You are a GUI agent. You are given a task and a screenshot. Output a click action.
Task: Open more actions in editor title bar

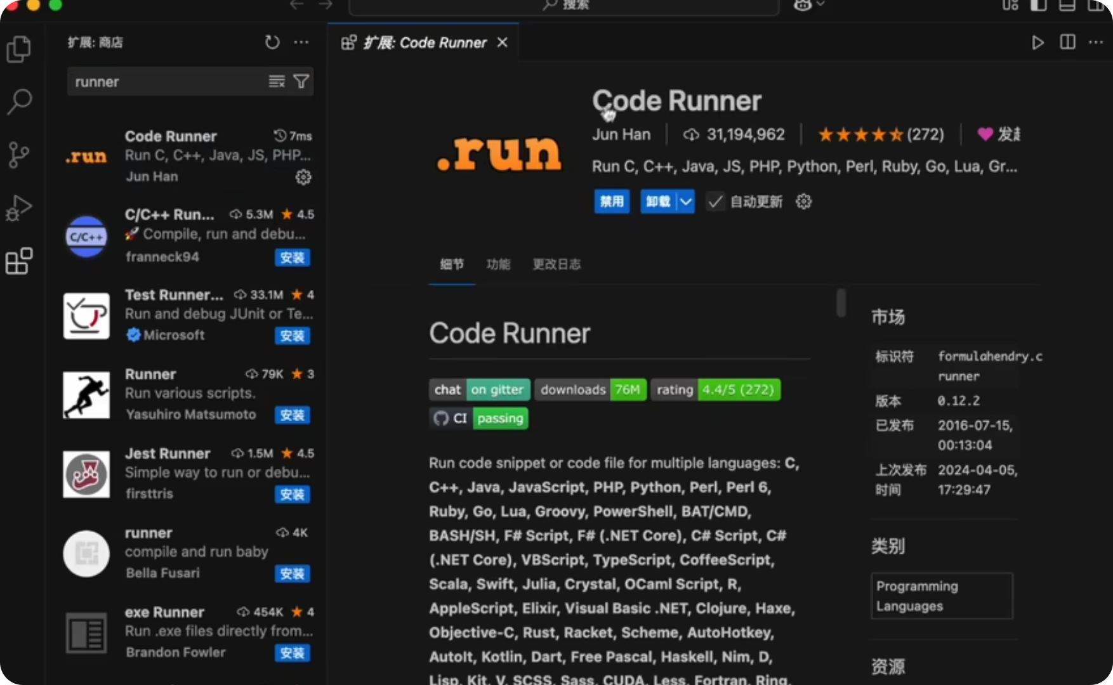pyautogui.click(x=1096, y=42)
